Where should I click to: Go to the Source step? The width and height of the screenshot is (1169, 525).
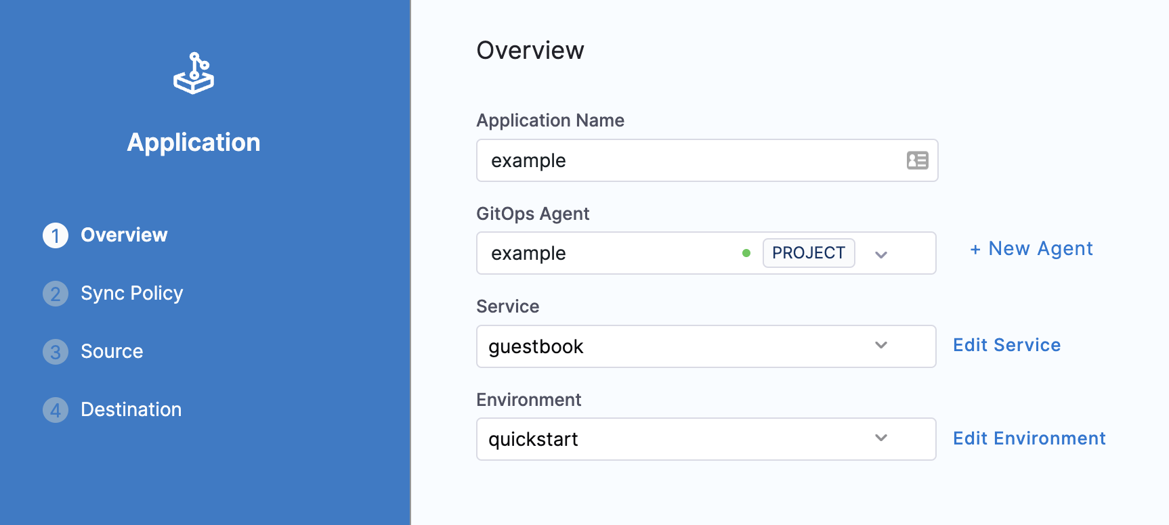112,351
